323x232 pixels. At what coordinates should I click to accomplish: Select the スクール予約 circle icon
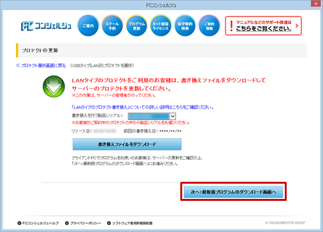click(112, 25)
